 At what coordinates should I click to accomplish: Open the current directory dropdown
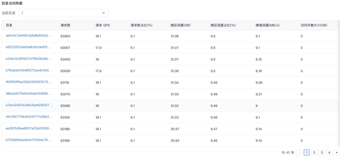pos(63,13)
